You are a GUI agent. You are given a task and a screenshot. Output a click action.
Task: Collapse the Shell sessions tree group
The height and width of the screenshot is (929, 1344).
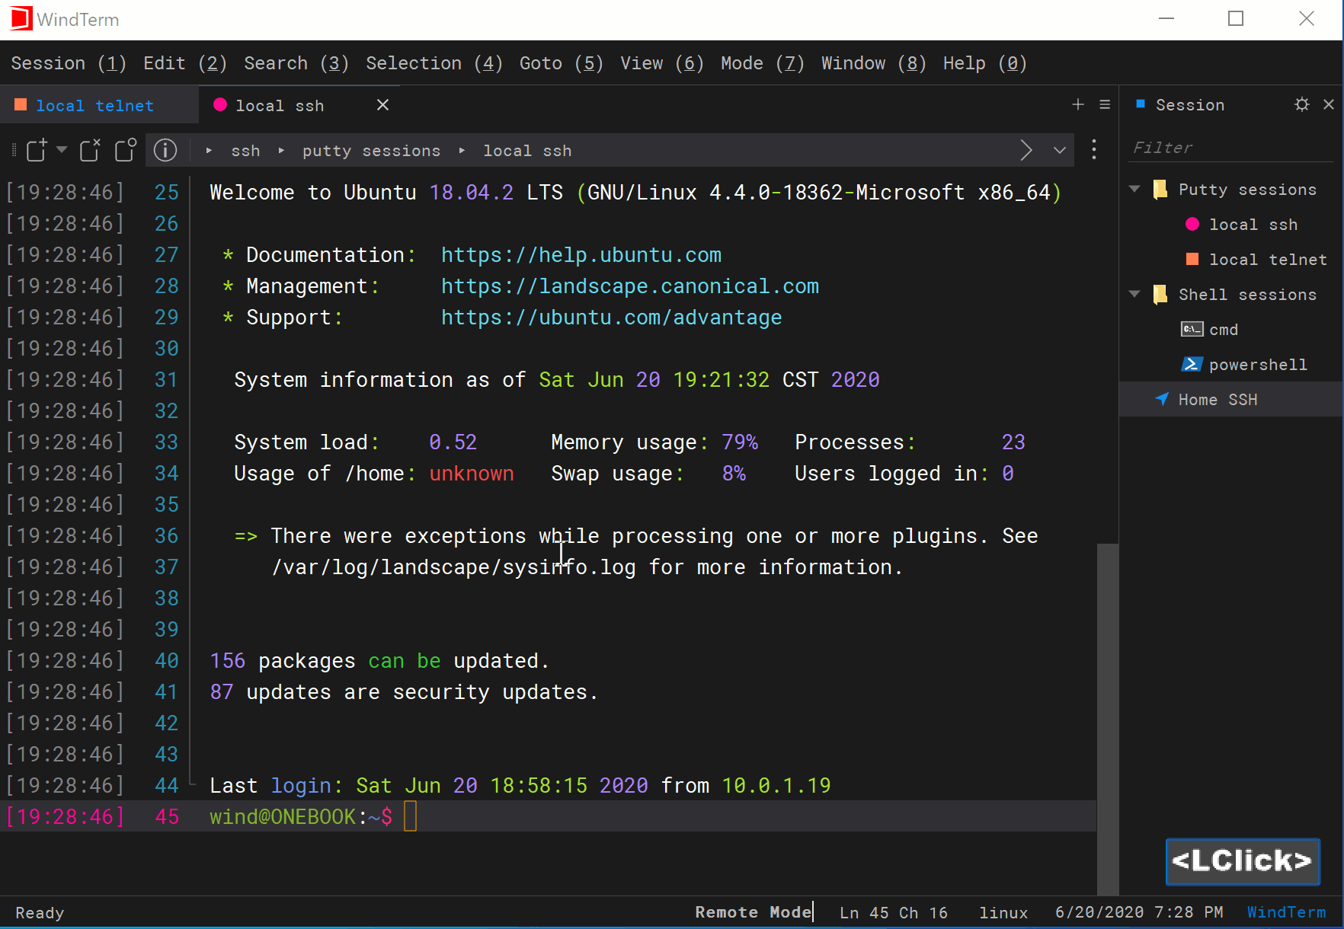point(1134,294)
